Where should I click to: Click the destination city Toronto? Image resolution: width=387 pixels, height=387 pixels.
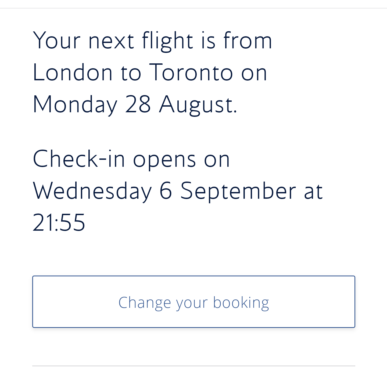tap(191, 73)
